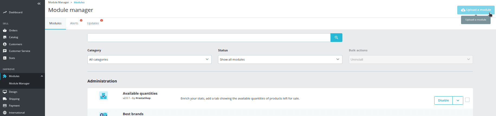This screenshot has width=496, height=116.
Task: Click the Customer Service chat icon
Action: pos(5,51)
